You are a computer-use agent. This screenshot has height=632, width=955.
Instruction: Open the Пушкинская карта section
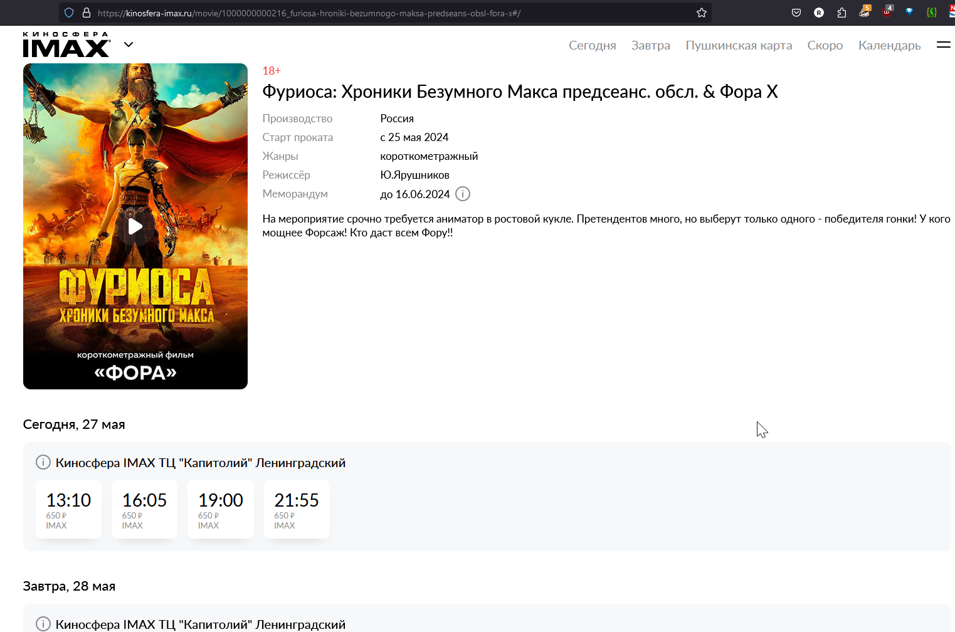[739, 45]
